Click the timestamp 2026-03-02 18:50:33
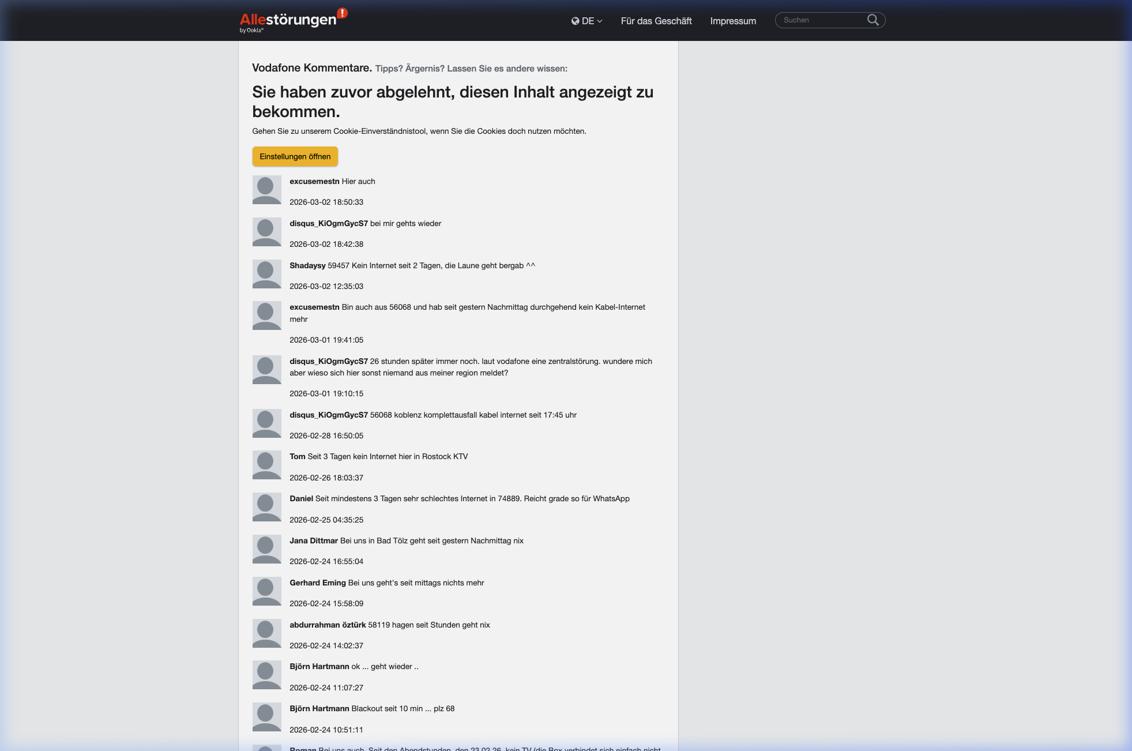Screen dimensions: 1132x751 click(326, 202)
